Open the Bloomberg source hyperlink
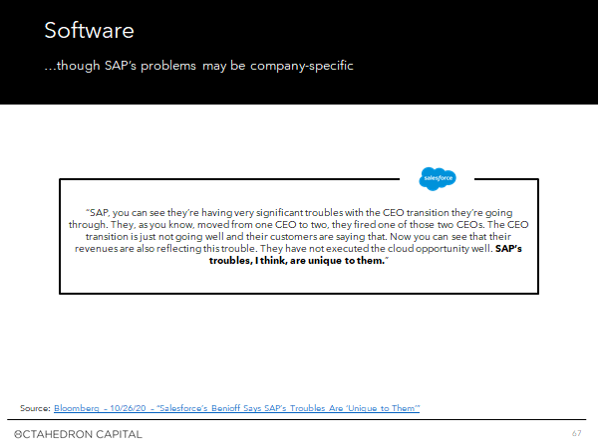 coord(236,408)
